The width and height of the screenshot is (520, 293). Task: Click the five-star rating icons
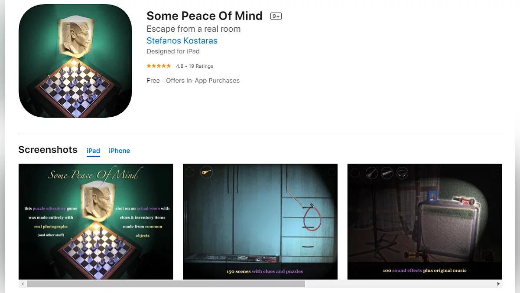(159, 66)
